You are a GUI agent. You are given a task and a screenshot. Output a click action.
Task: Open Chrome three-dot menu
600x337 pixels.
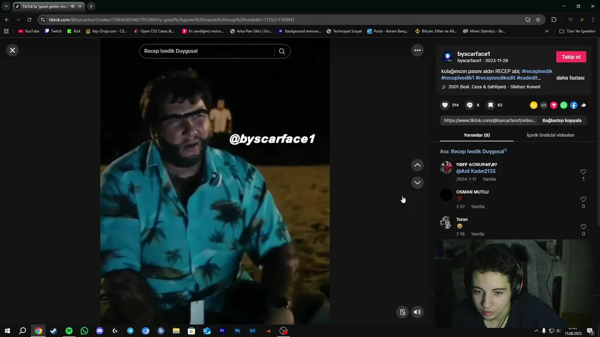[x=594, y=20]
